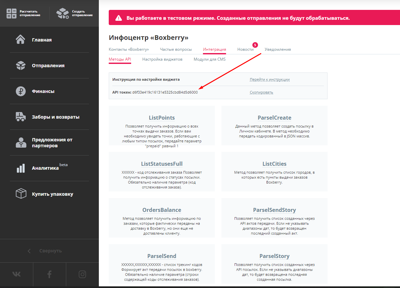Click the test mode warning message text
The height and width of the screenshot is (288, 400).
(238, 18)
